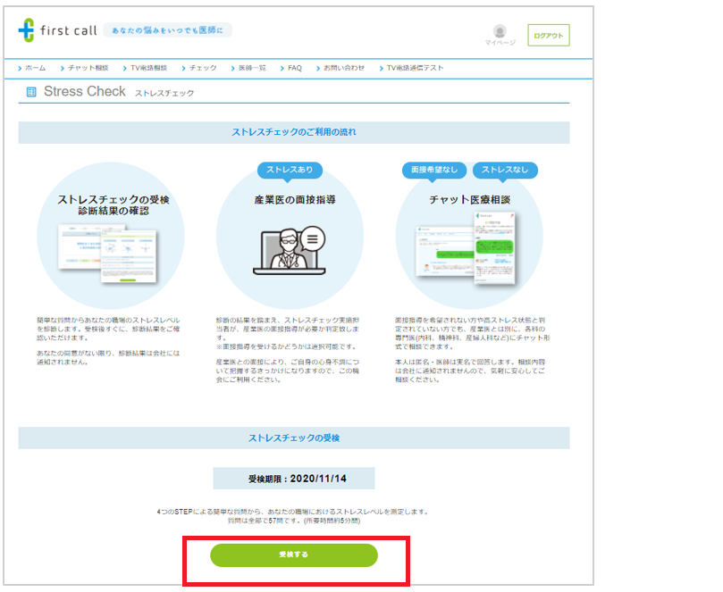Click the ストレスなし badge
The width and height of the screenshot is (723, 592).
click(x=505, y=170)
